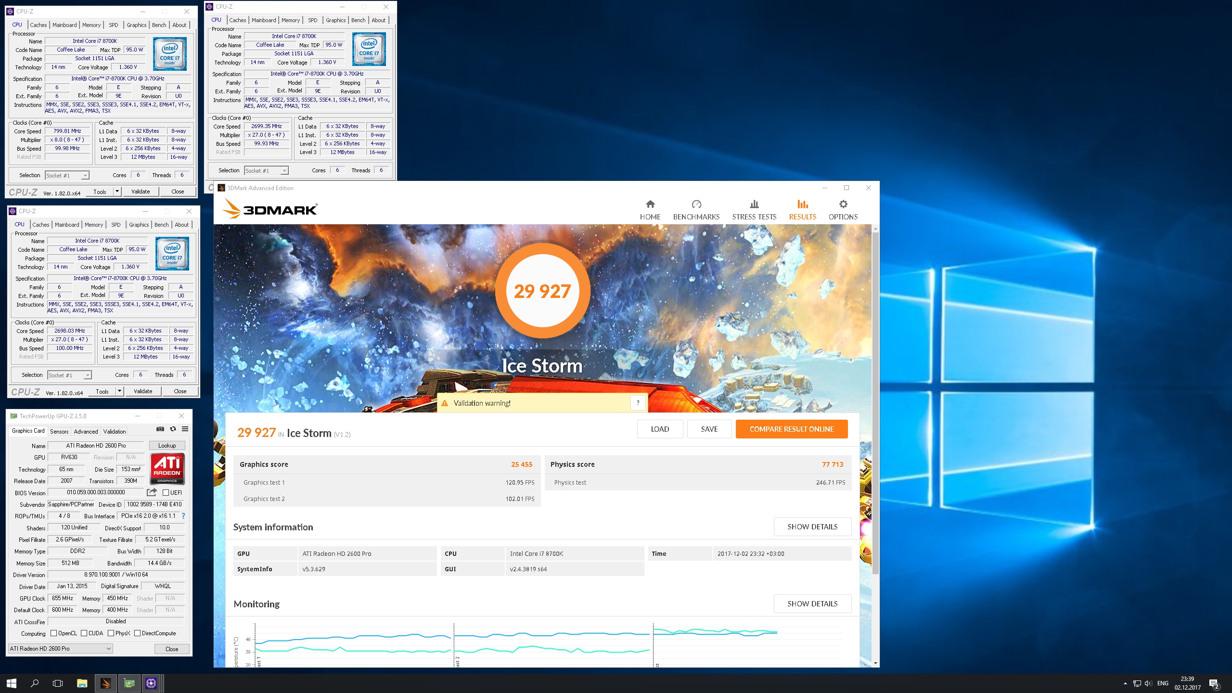Screen dimensions: 1232x693
Task: Show details for System information
Action: pyautogui.click(x=812, y=527)
